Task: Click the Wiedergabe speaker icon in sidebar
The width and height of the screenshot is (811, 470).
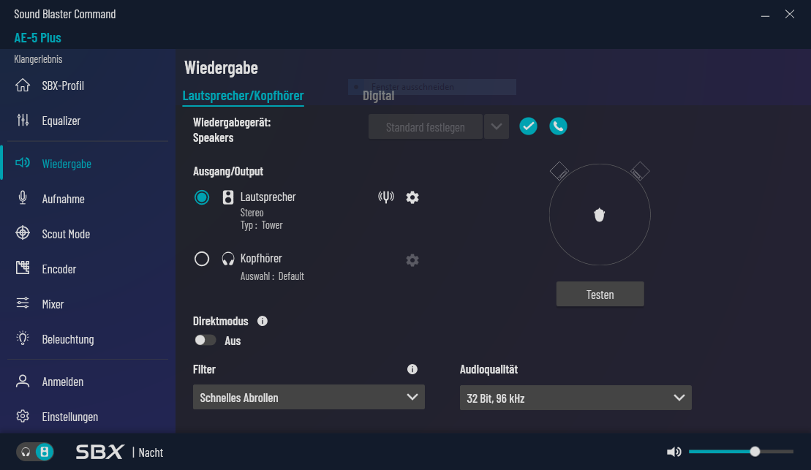Action: tap(23, 164)
